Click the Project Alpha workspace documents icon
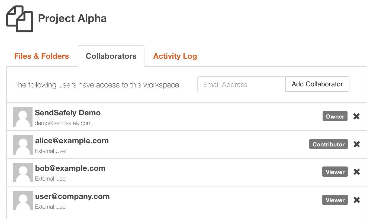Screen dimensions: 373x219 [20, 19]
